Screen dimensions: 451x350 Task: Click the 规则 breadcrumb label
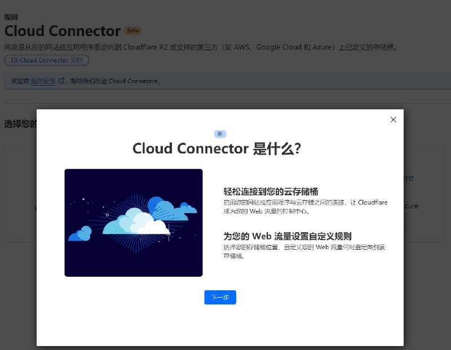[x=11, y=17]
